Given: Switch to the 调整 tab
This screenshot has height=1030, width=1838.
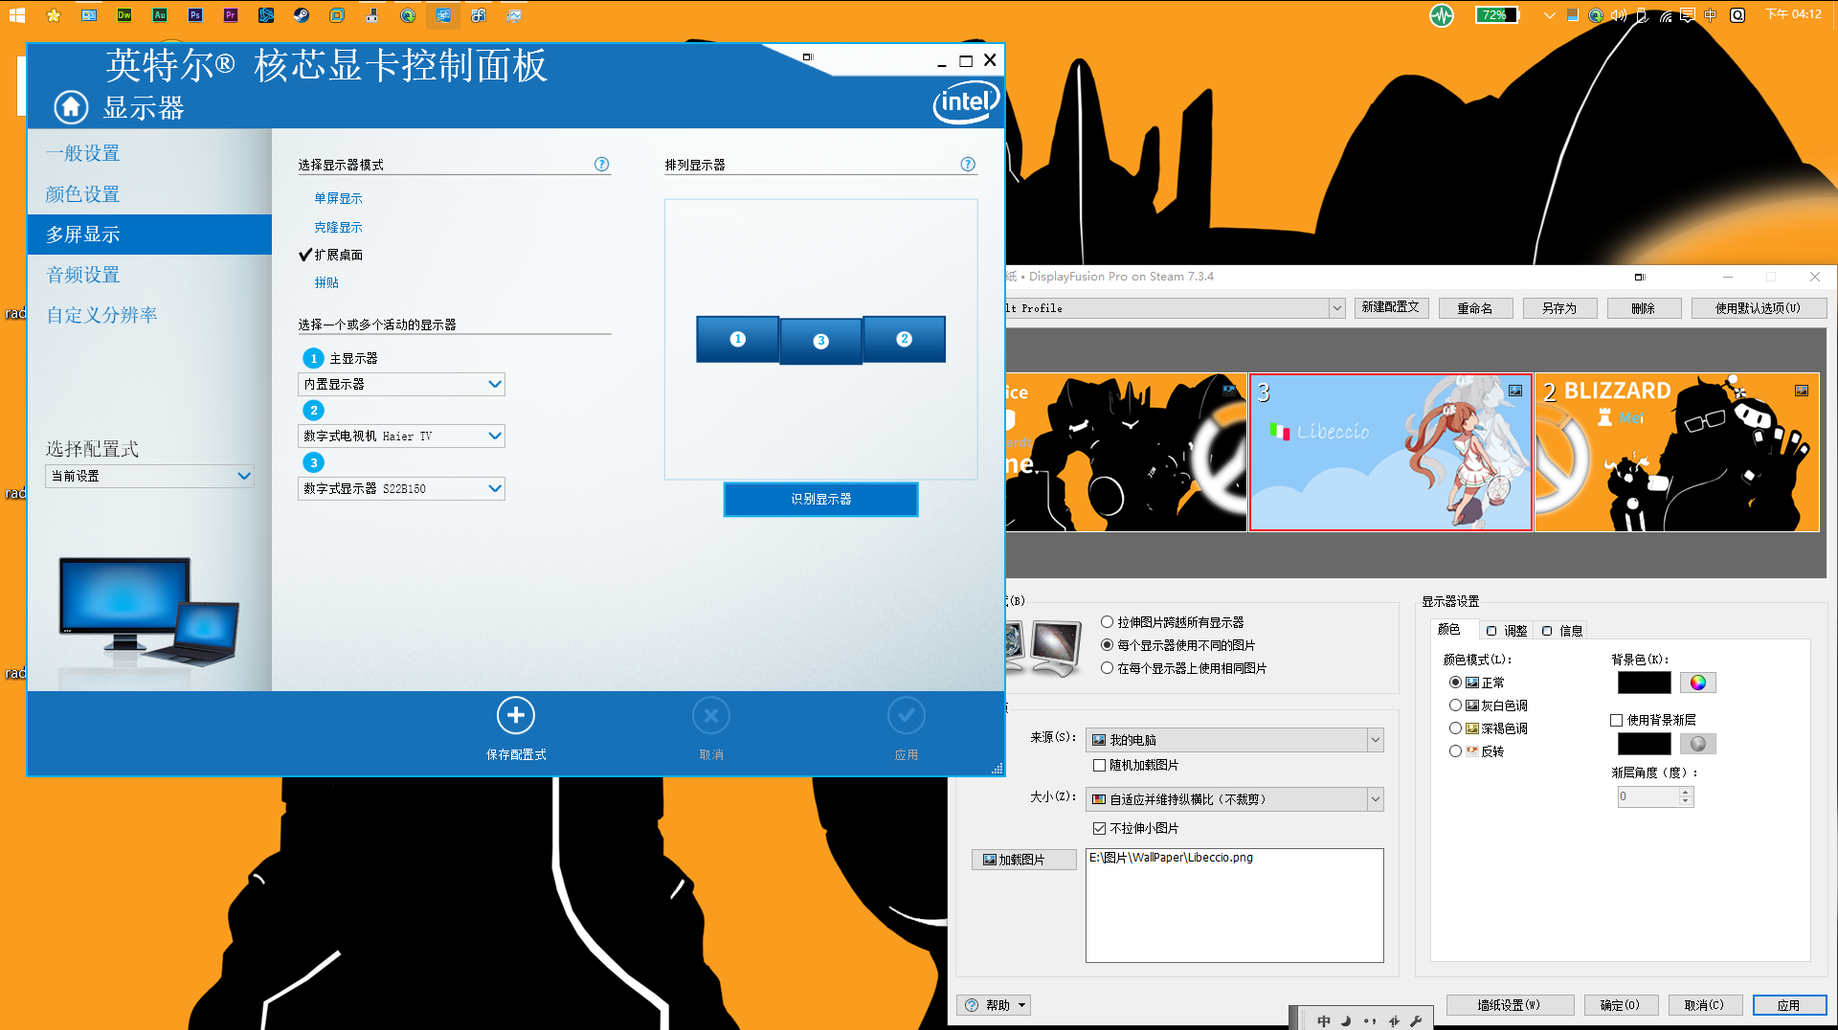Looking at the screenshot, I should point(1507,631).
